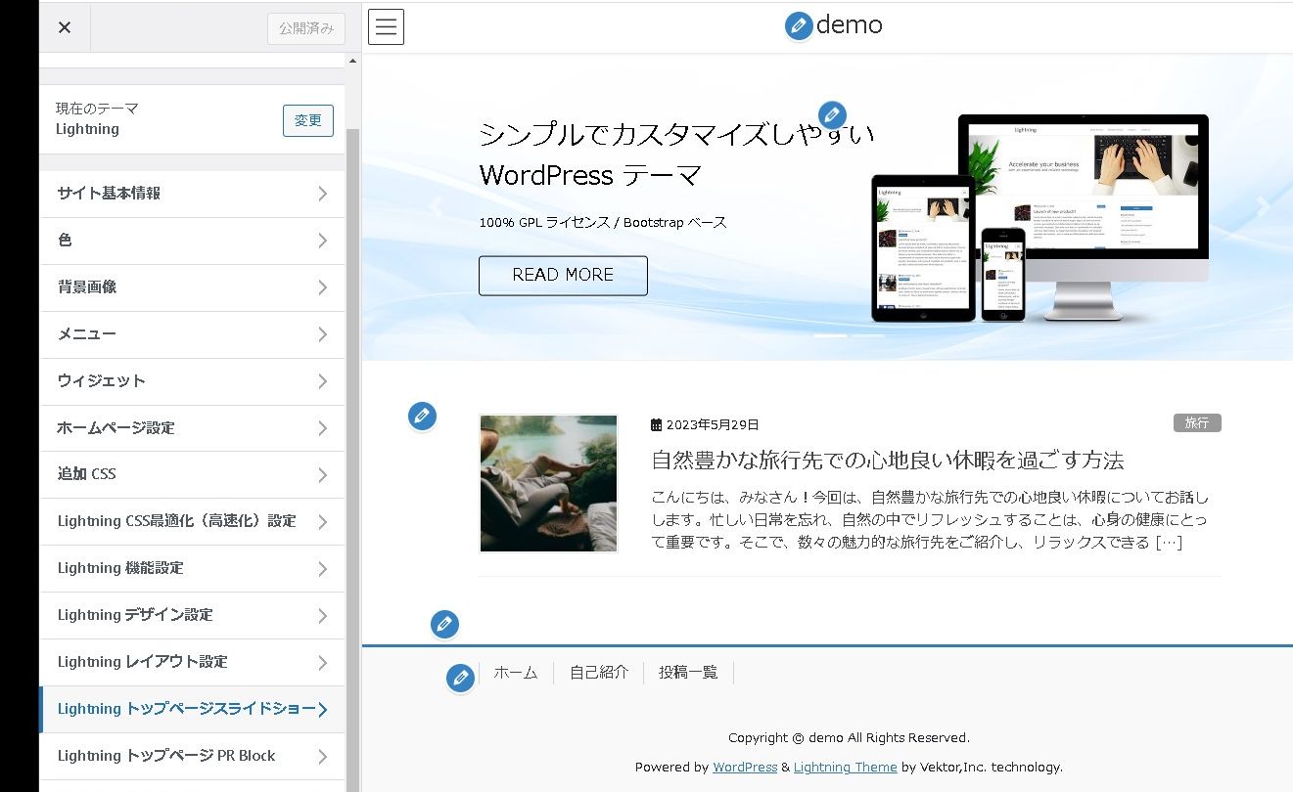Expand the メニュー section
The width and height of the screenshot is (1293, 792).
(192, 333)
